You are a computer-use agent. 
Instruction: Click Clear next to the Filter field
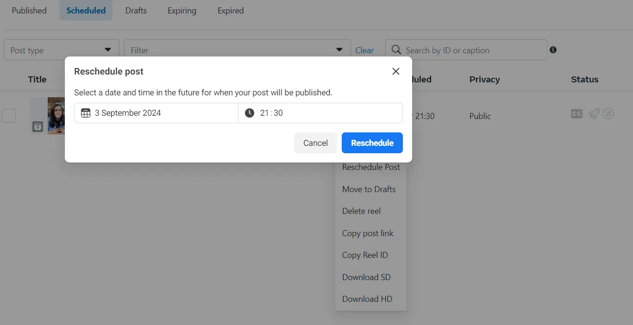(365, 50)
